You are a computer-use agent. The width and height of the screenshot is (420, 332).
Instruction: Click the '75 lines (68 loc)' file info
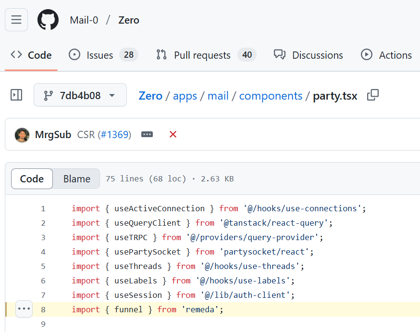(146, 179)
